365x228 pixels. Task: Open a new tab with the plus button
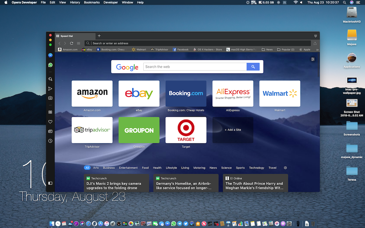(99, 36)
